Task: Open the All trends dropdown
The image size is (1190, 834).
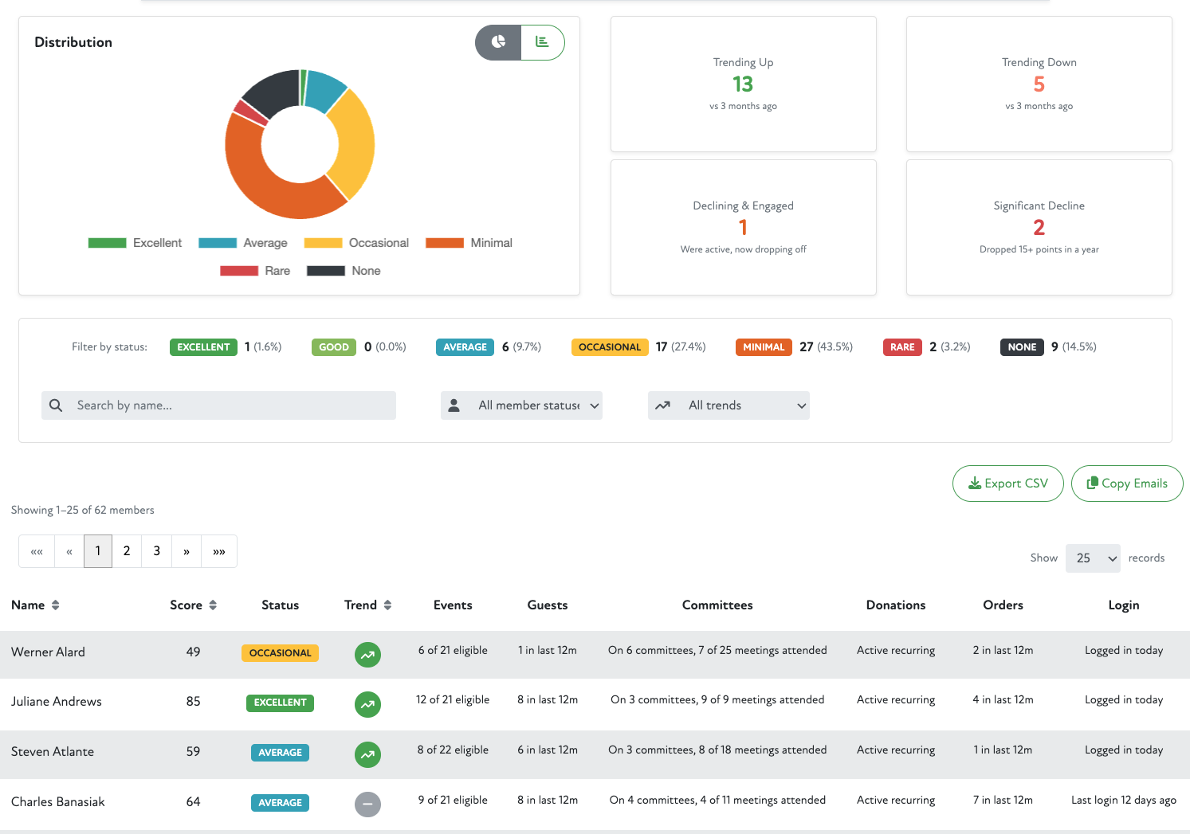Action: tap(729, 405)
